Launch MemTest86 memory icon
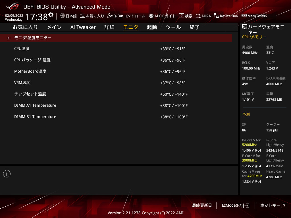This screenshot has height=218, width=291. click(244, 16)
